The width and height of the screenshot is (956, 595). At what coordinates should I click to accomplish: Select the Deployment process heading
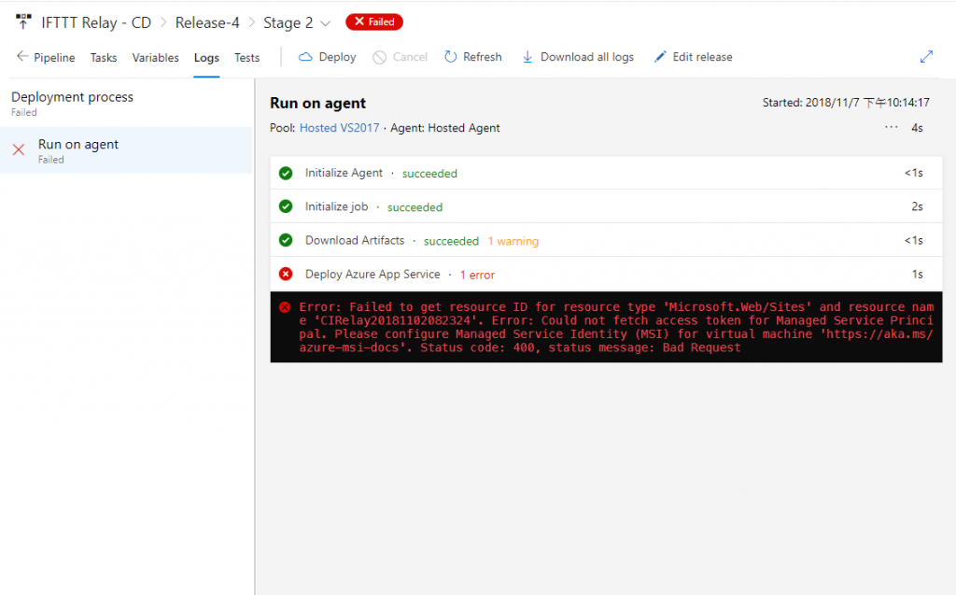tap(72, 97)
